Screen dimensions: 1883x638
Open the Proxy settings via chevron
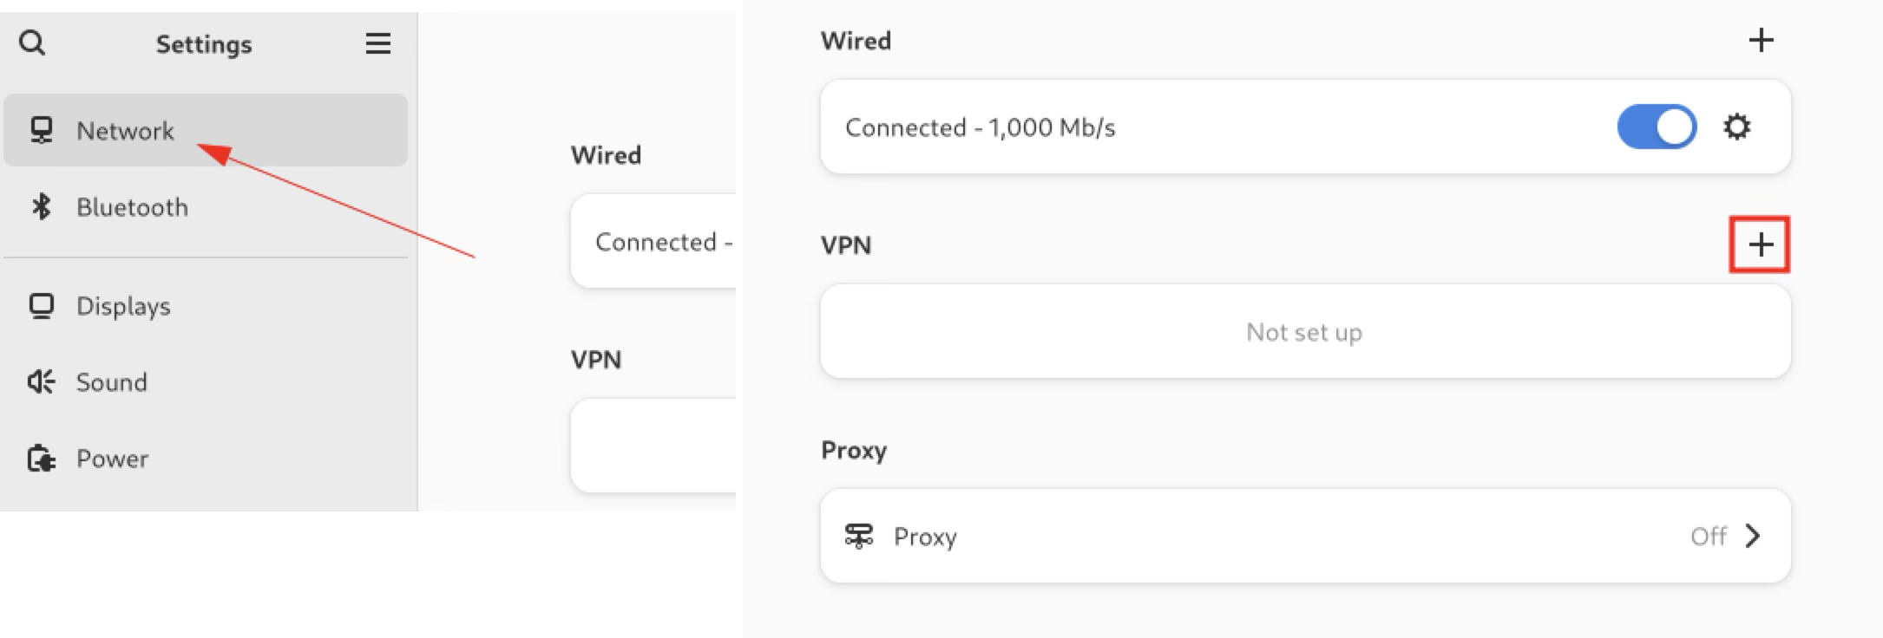(1752, 536)
